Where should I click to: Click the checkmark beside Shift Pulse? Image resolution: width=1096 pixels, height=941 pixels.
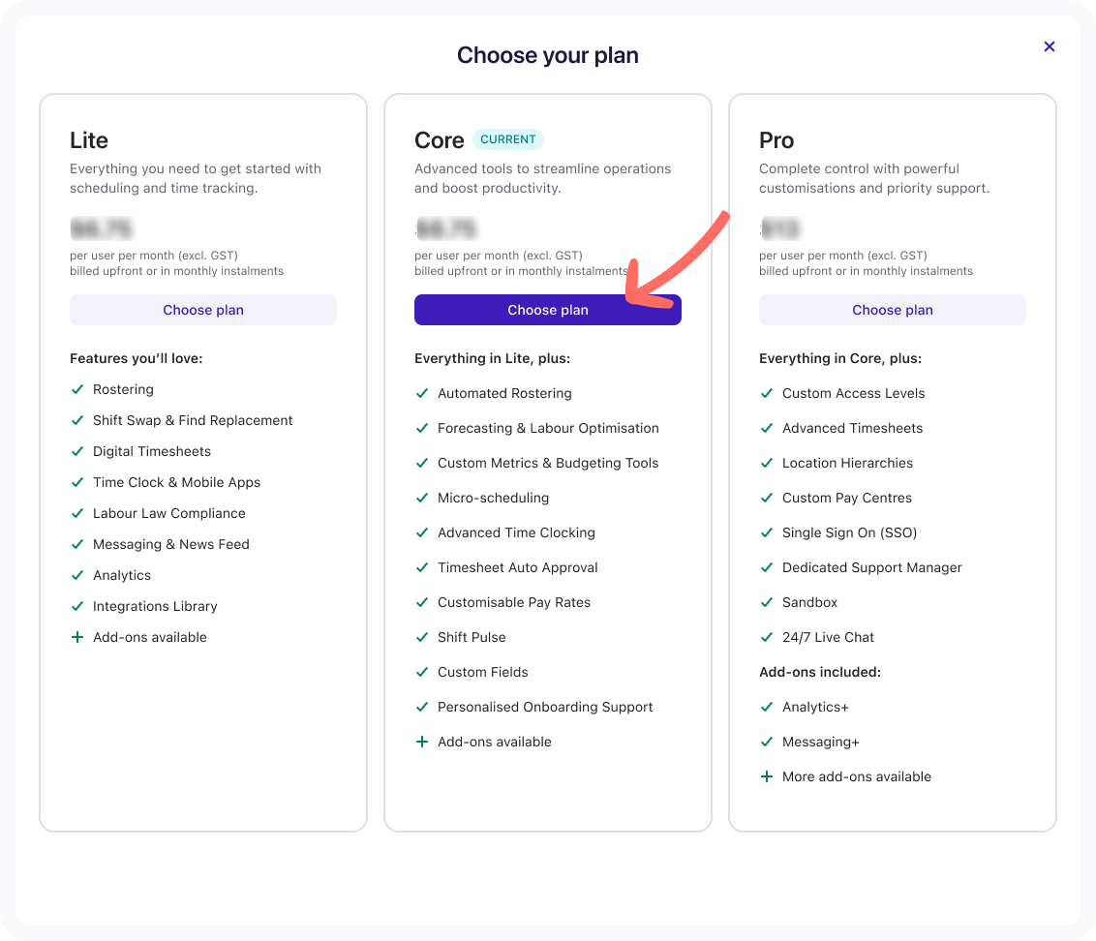pos(422,637)
